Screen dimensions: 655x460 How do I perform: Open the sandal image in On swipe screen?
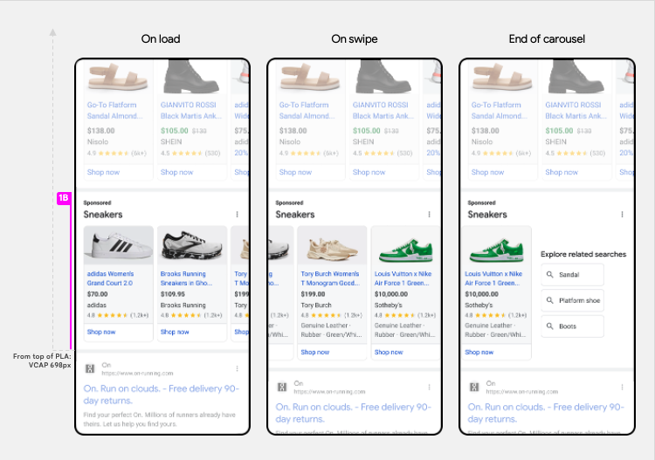point(311,77)
